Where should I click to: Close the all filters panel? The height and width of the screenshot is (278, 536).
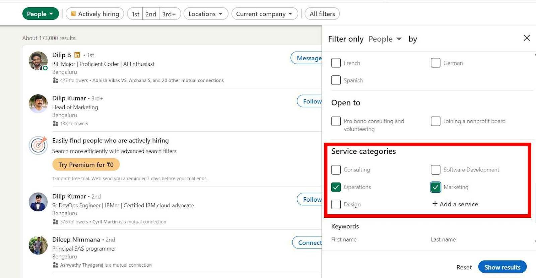[527, 38]
